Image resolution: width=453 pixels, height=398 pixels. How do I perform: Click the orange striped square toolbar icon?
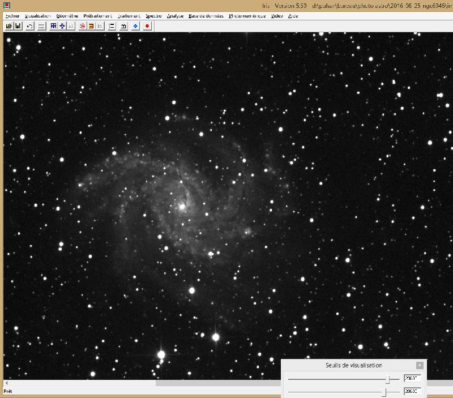click(x=91, y=26)
